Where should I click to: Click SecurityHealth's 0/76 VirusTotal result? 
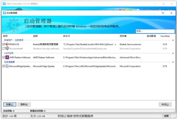[x=165, y=49]
